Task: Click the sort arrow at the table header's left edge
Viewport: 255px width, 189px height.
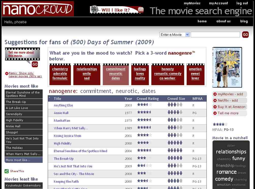Action: [x=50, y=98]
